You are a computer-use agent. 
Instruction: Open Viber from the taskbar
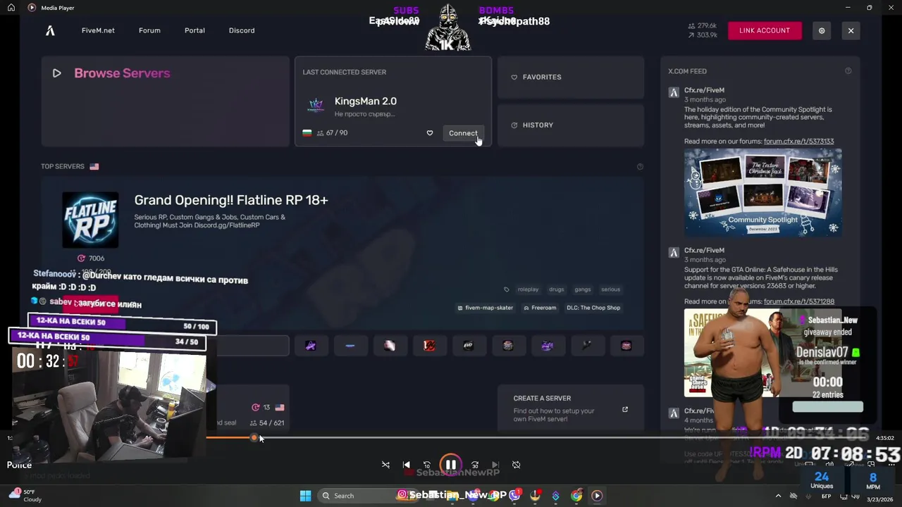click(x=514, y=496)
